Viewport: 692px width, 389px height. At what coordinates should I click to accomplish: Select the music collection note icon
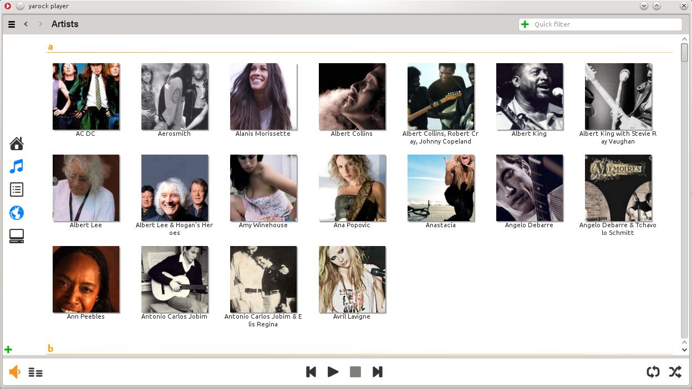(x=17, y=167)
